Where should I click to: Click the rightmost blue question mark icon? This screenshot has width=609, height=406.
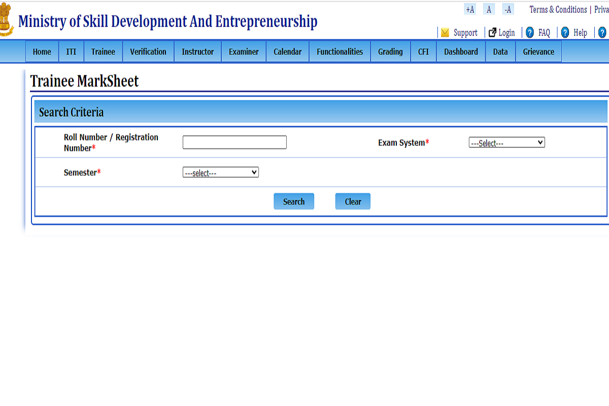point(602,32)
